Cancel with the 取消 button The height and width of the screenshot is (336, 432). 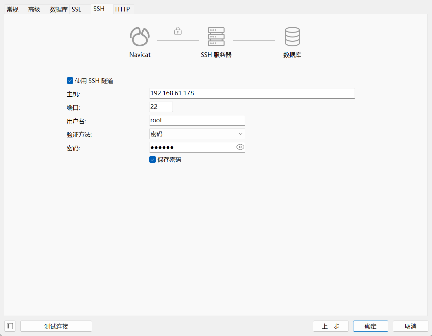tap(411, 326)
